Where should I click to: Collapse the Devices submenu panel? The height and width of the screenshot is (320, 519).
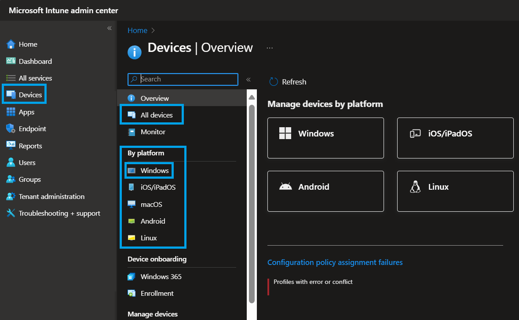[249, 80]
